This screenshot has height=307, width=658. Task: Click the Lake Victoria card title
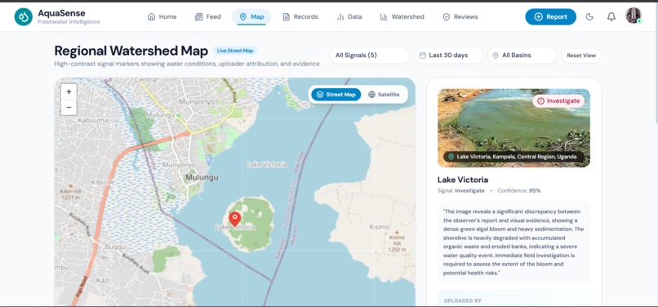point(463,180)
